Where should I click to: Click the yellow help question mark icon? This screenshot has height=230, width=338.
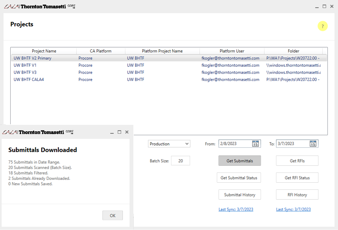click(323, 26)
